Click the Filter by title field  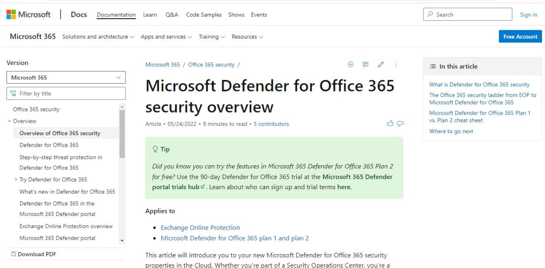66,93
